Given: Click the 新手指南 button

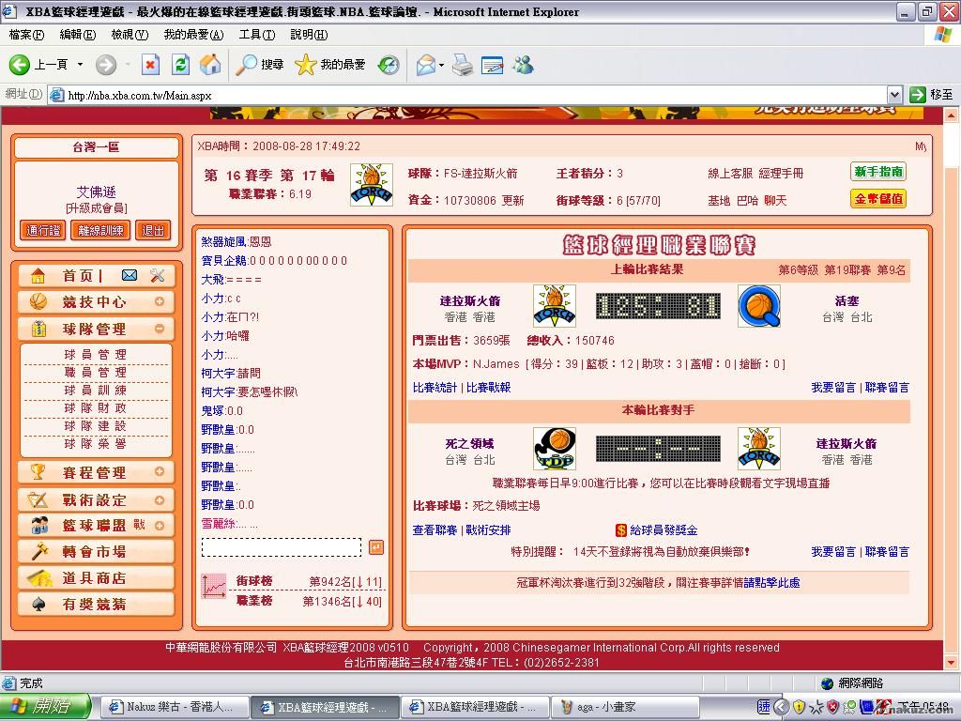Looking at the screenshot, I should click(878, 172).
